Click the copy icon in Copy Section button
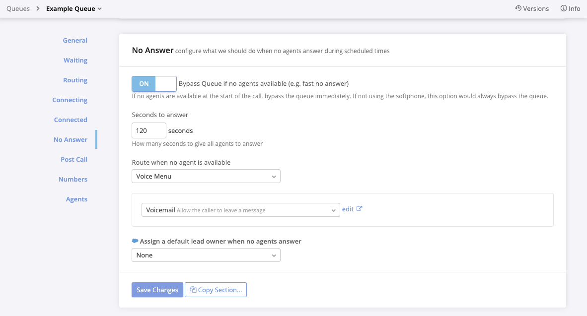 (x=193, y=290)
